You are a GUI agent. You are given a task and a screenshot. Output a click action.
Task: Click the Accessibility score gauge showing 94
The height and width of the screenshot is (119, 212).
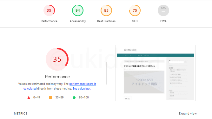pos(78,10)
